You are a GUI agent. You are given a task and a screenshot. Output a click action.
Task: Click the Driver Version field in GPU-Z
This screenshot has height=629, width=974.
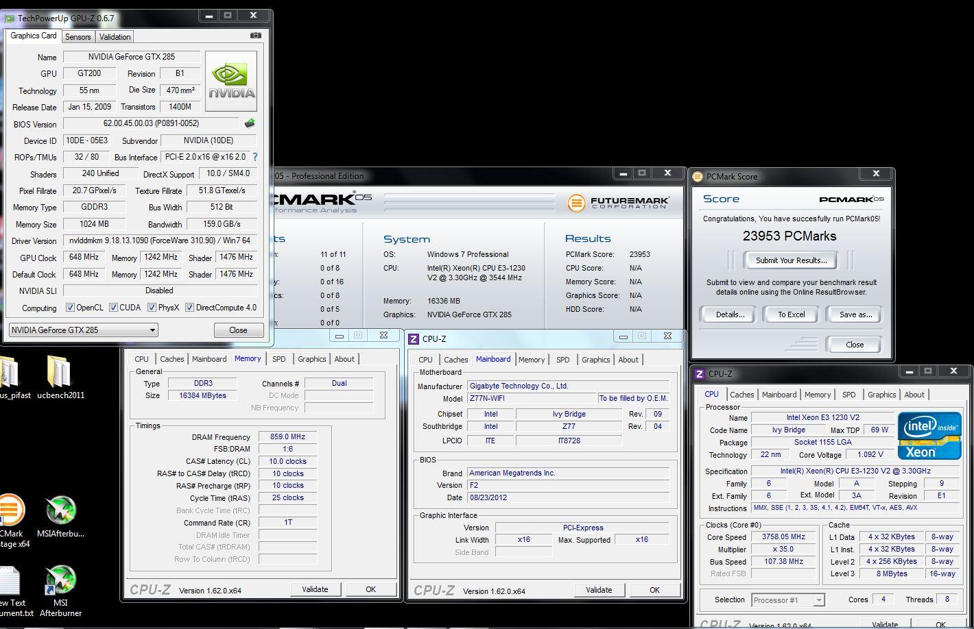pyautogui.click(x=160, y=241)
